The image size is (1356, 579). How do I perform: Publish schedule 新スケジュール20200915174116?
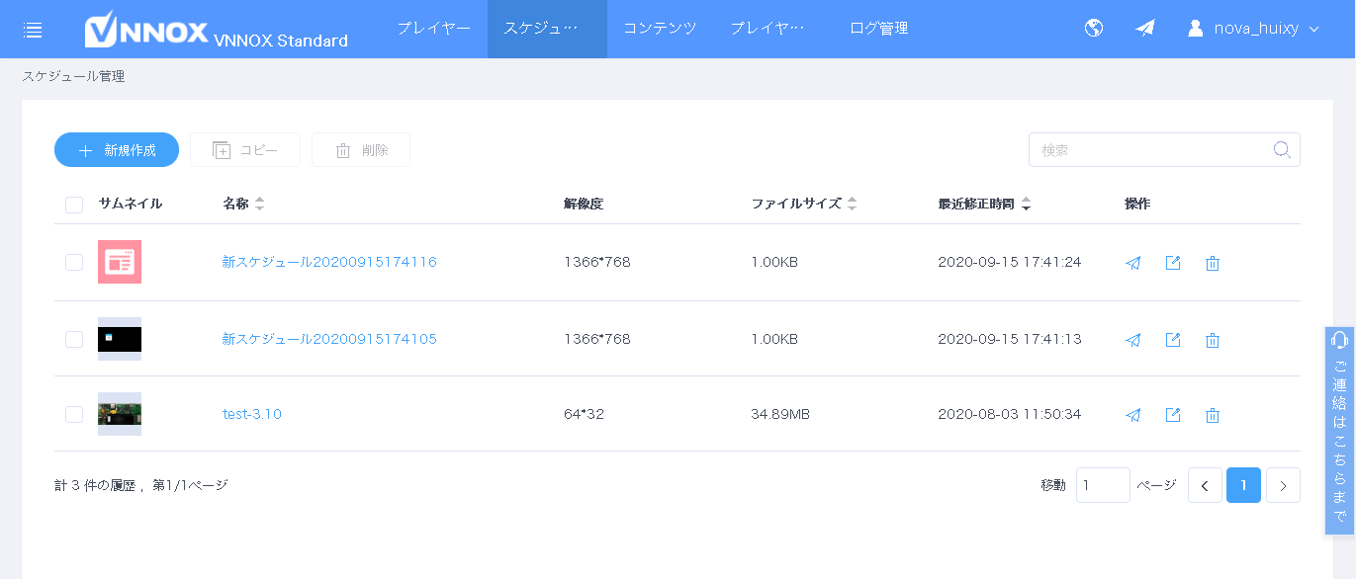(x=1133, y=263)
